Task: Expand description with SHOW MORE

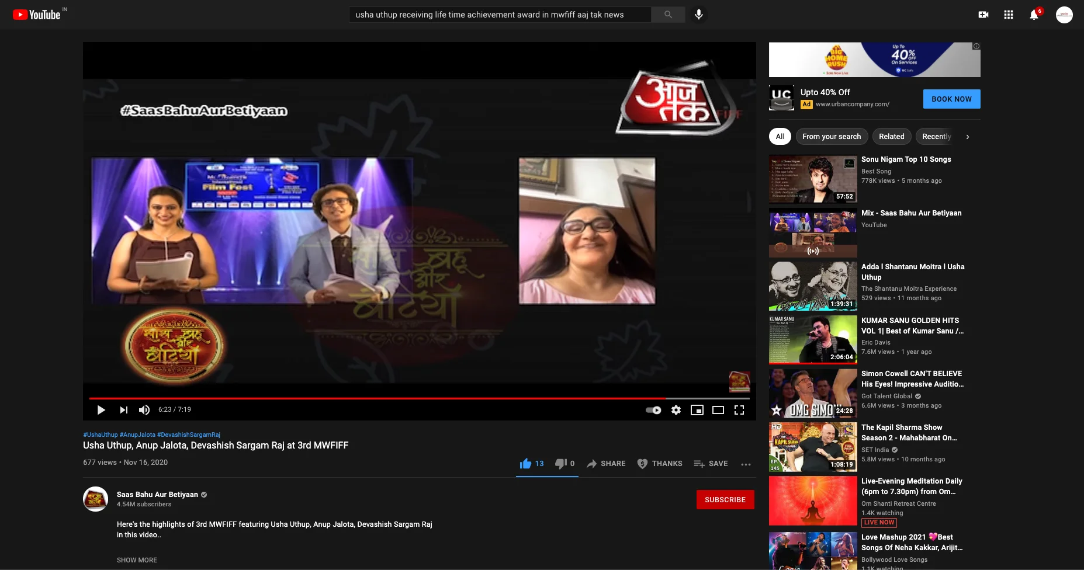Action: tap(137, 560)
